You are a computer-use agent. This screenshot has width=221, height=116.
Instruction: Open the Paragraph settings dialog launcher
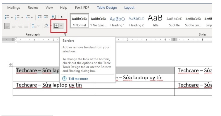[x=65, y=34]
